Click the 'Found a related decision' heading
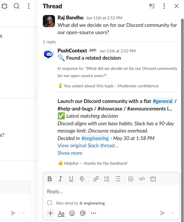The width and height of the screenshot is (184, 222). pos(94,58)
